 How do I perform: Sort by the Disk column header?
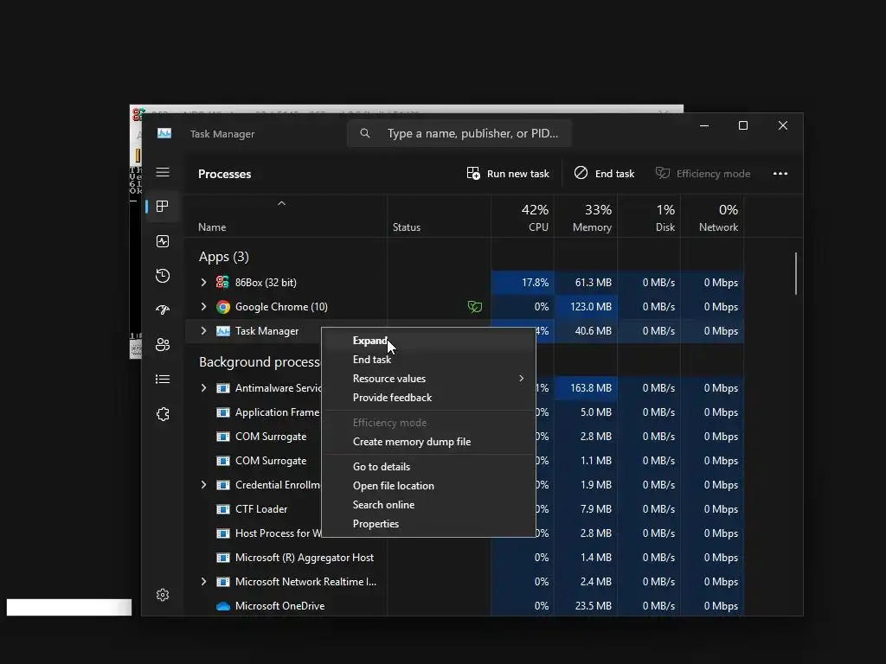click(x=649, y=217)
